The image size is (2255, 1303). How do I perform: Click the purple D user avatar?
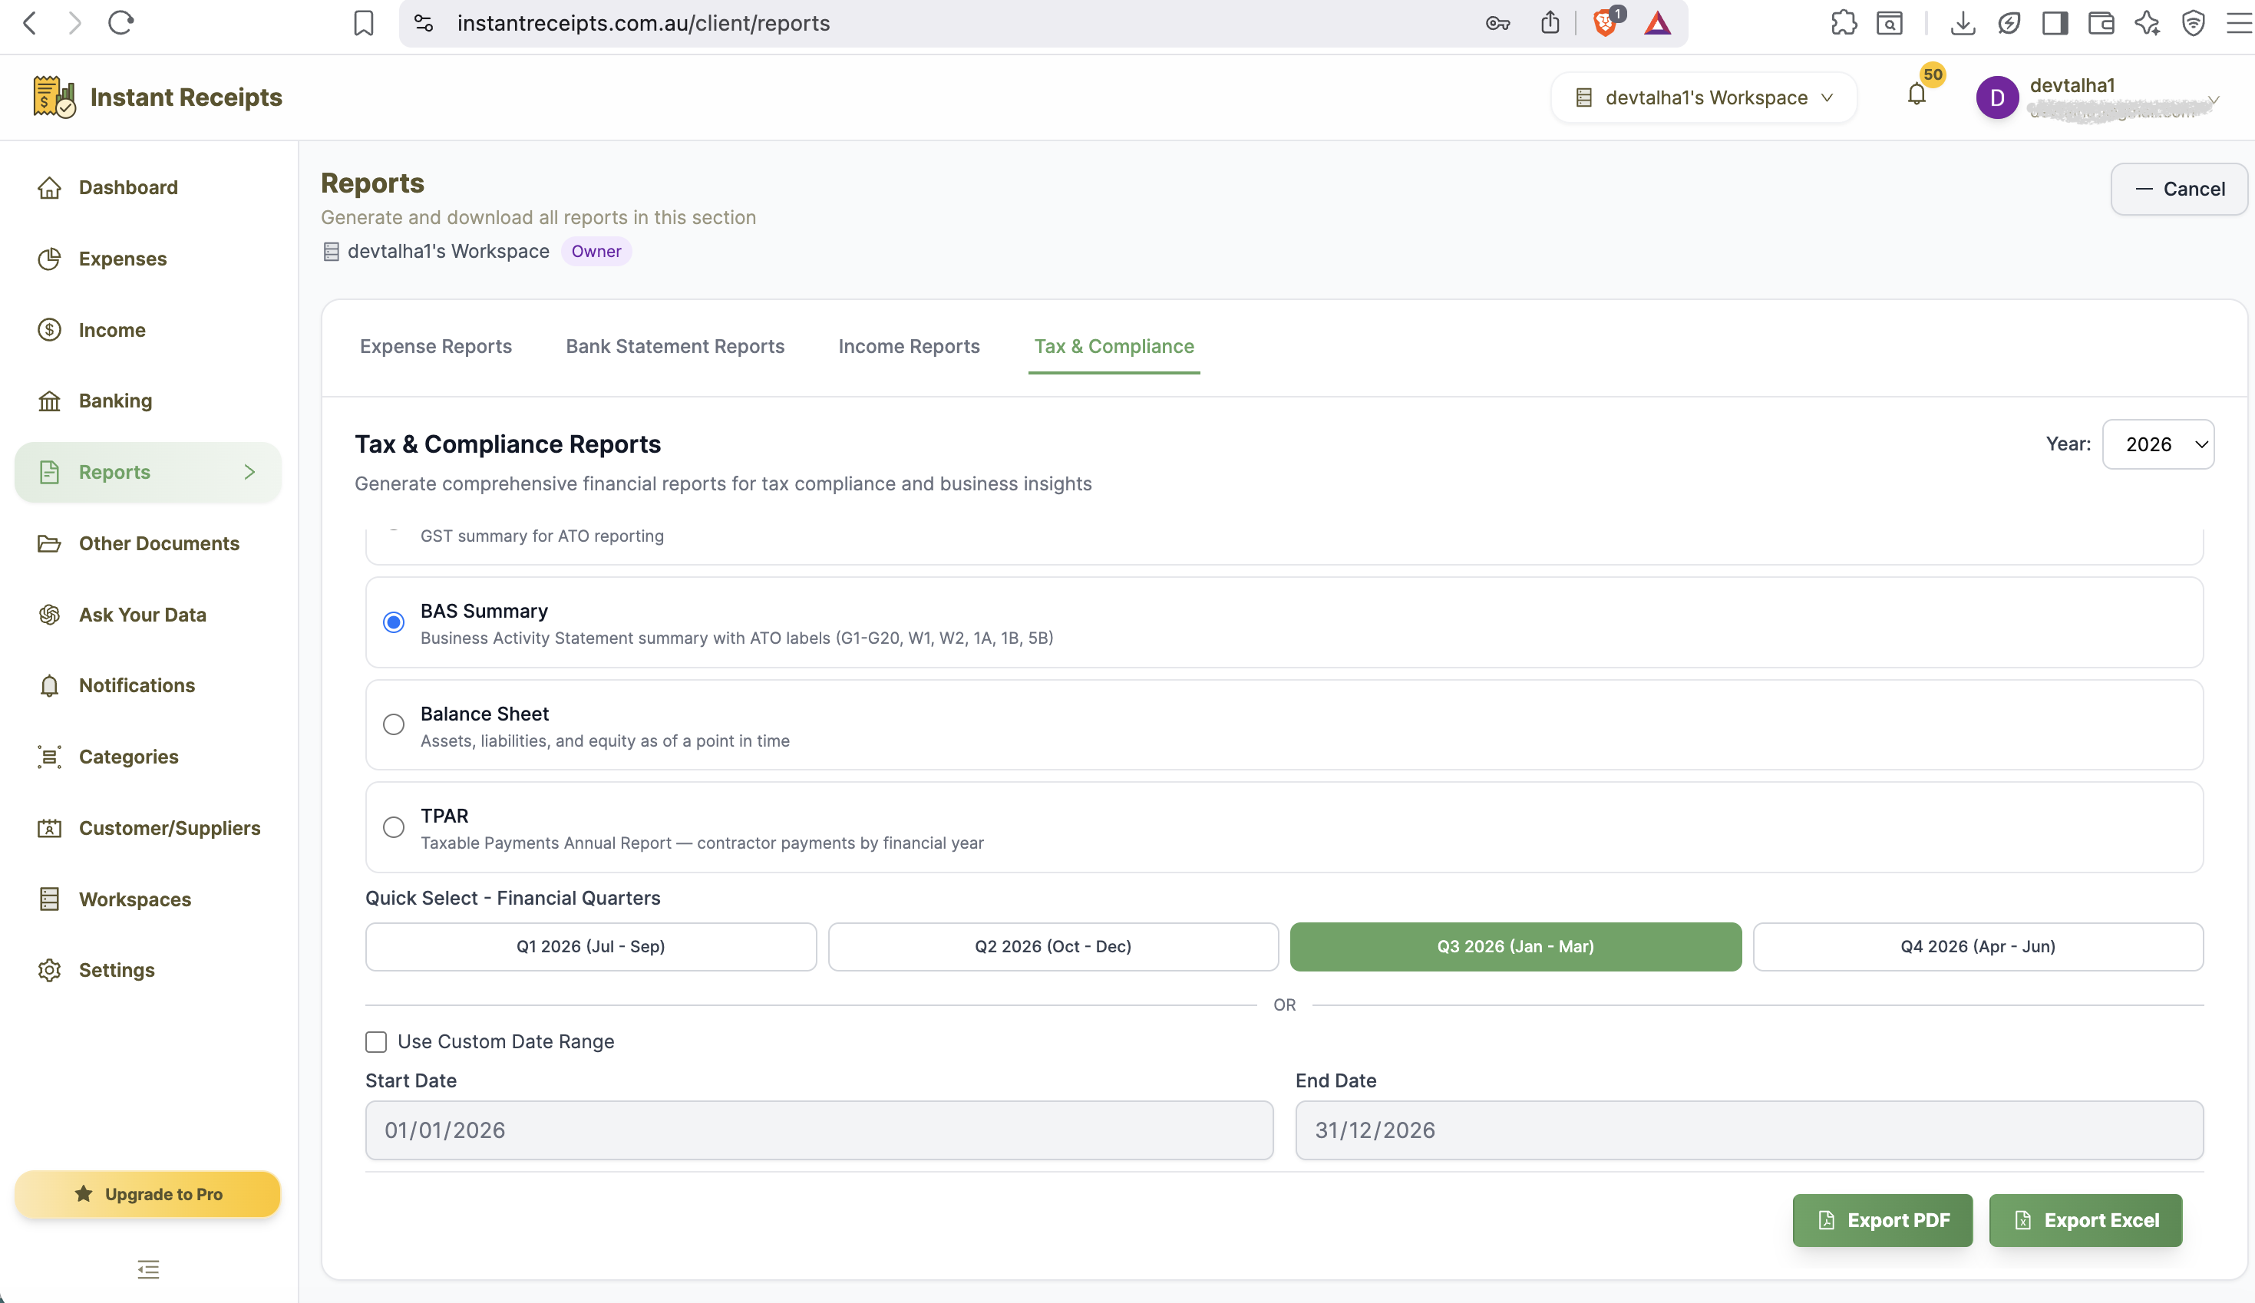pyautogui.click(x=1997, y=97)
